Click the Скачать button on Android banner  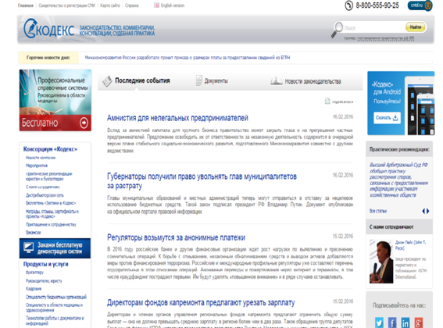(x=387, y=118)
